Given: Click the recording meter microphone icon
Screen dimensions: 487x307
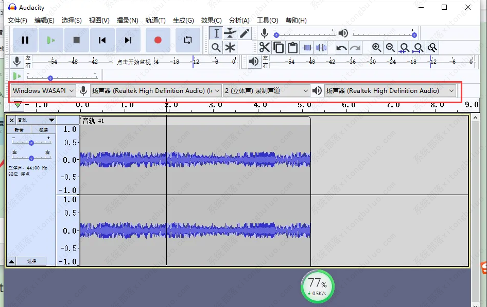Looking at the screenshot, I should (17, 61).
